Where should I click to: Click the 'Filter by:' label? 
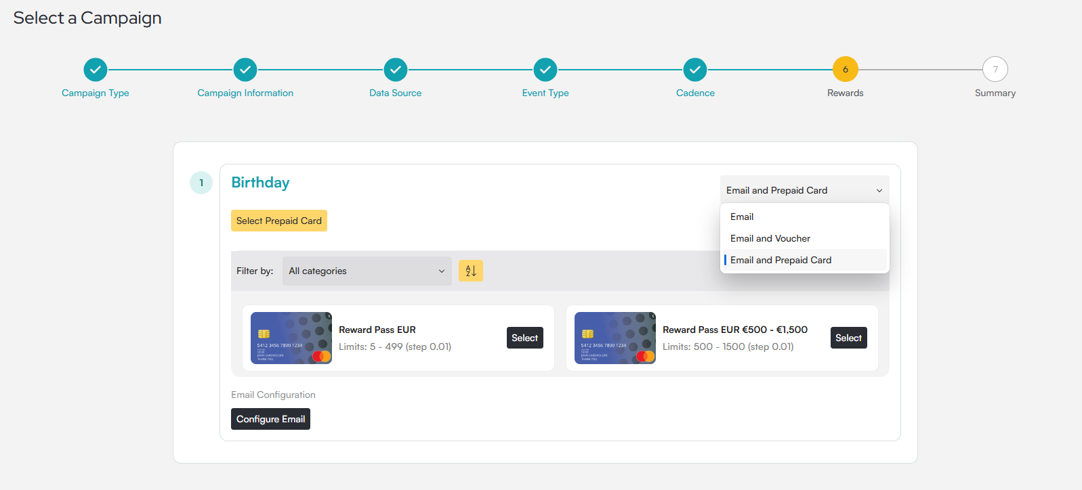(255, 271)
